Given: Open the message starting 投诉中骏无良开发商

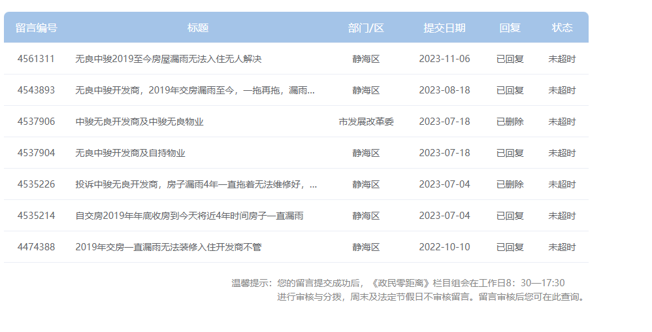Looking at the screenshot, I should tap(196, 184).
